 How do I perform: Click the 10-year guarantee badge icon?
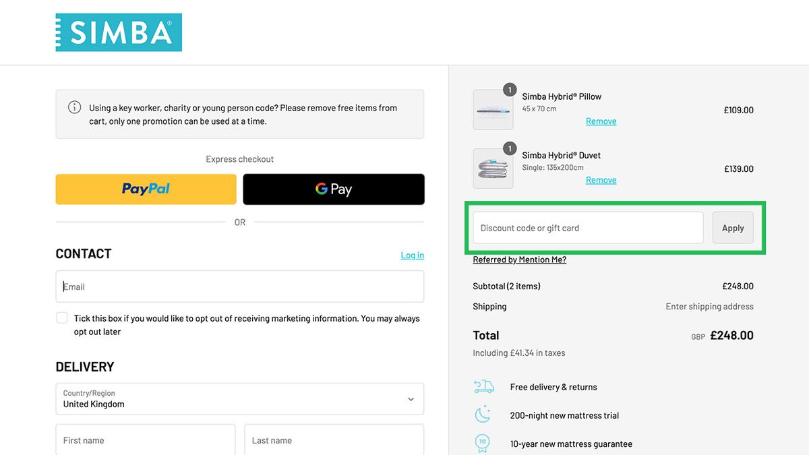pyautogui.click(x=482, y=443)
